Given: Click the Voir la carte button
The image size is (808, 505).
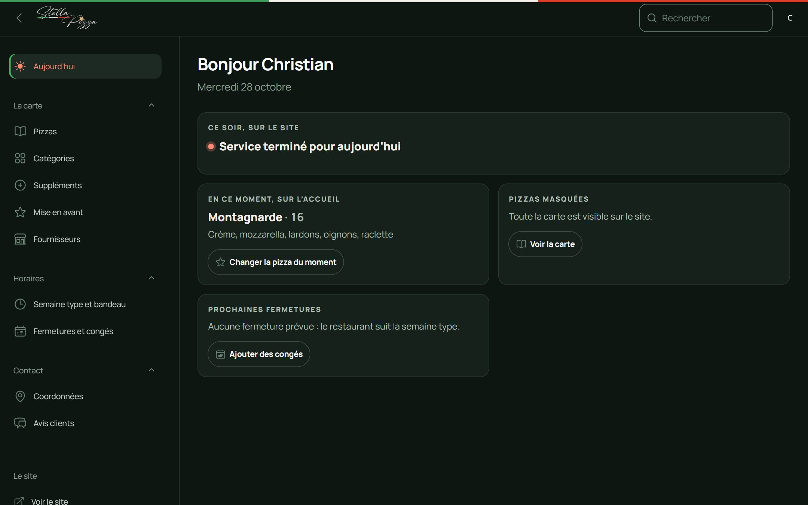Looking at the screenshot, I should click(x=545, y=244).
